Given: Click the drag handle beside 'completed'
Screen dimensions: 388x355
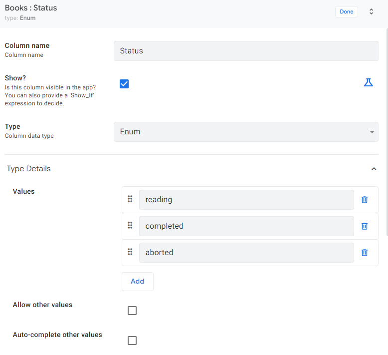Looking at the screenshot, I should 130,226.
